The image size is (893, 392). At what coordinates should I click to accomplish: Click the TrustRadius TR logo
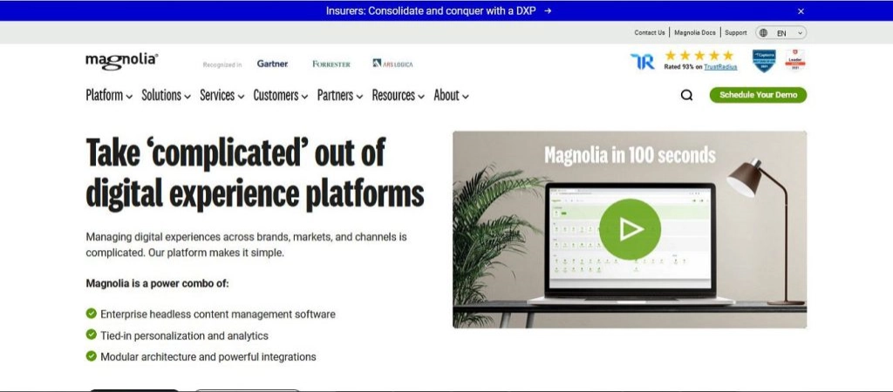[x=643, y=62]
